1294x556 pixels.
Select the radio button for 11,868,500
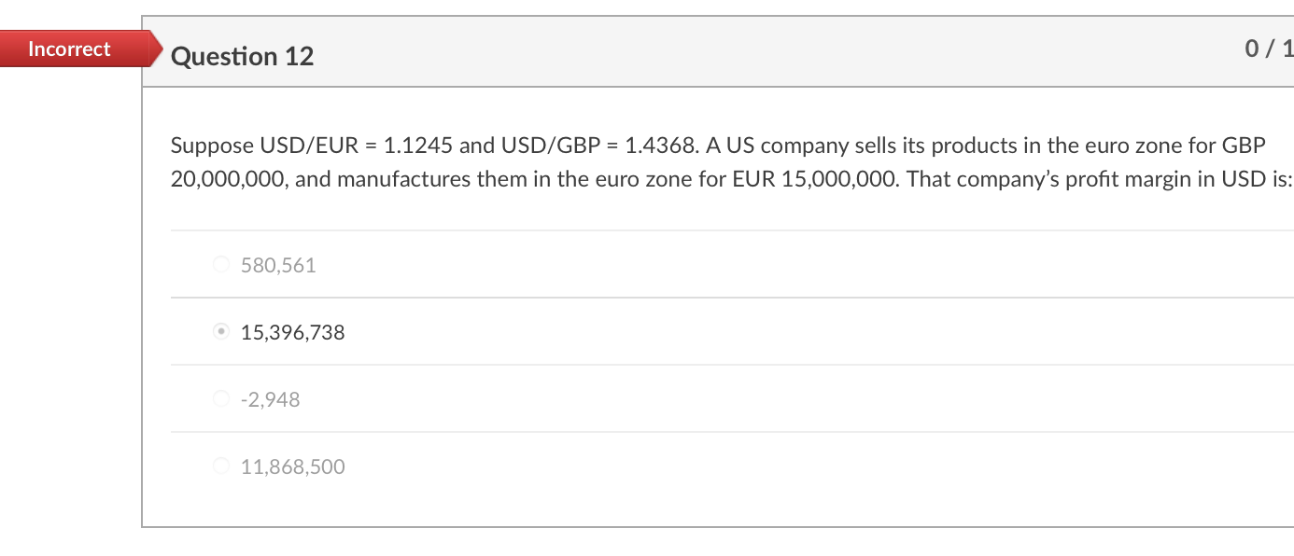[220, 466]
